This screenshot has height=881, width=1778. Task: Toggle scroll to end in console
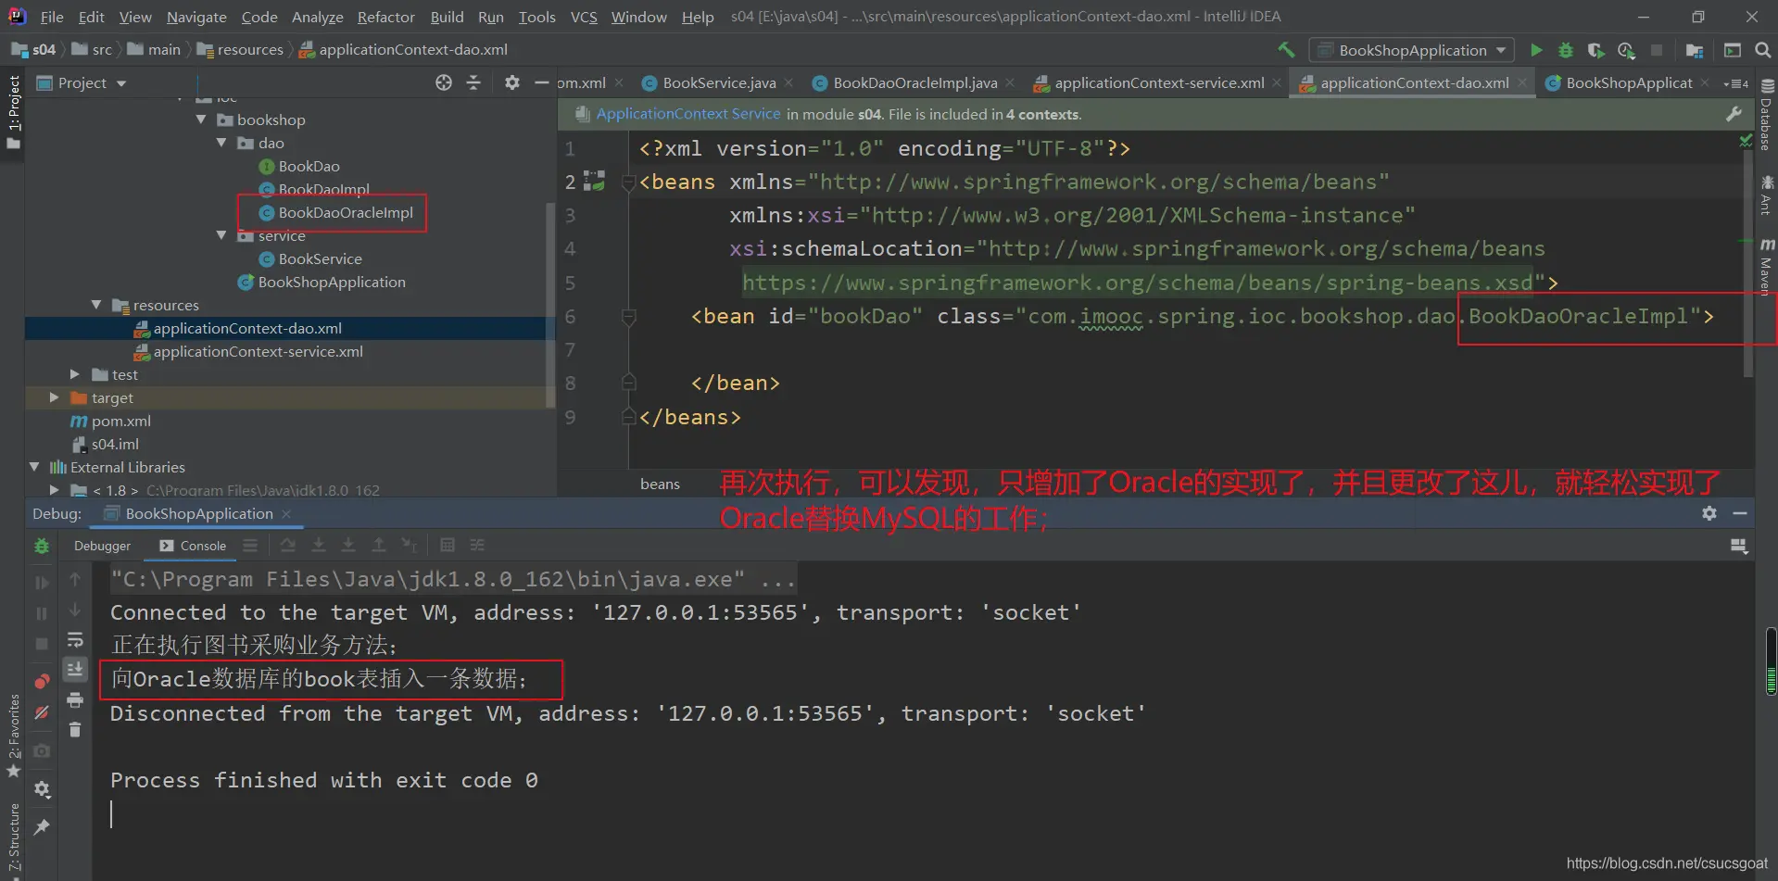(75, 669)
